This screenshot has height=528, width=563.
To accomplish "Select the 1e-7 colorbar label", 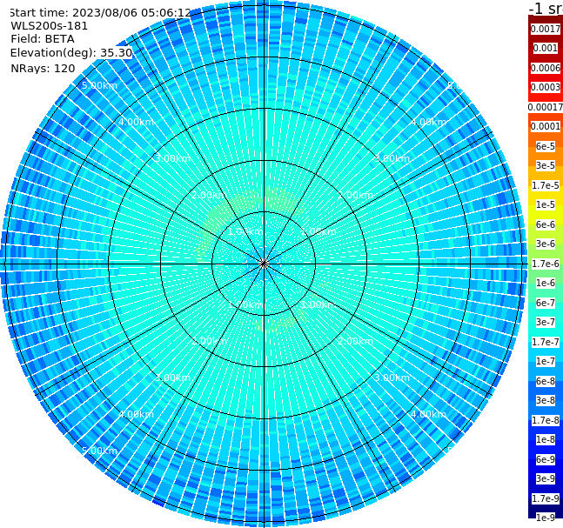I will (x=546, y=361).
